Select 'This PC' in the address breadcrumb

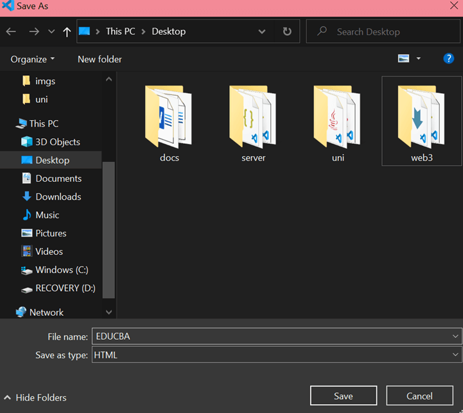point(121,31)
